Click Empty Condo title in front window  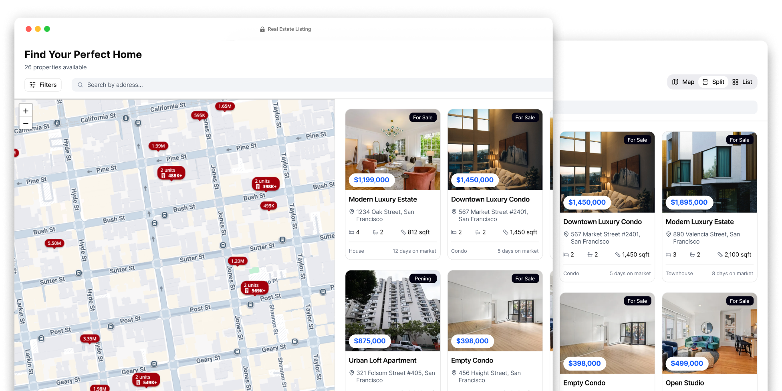tap(472, 361)
